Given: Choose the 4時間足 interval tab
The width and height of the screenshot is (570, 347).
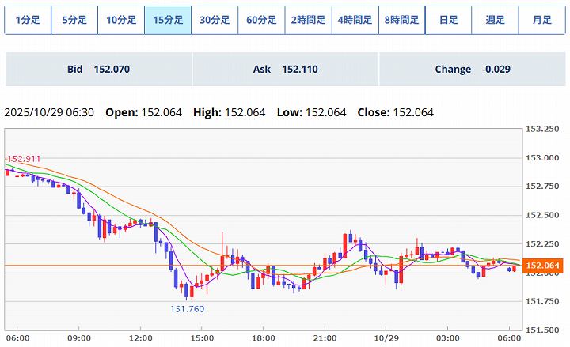Looking at the screenshot, I should [x=355, y=20].
